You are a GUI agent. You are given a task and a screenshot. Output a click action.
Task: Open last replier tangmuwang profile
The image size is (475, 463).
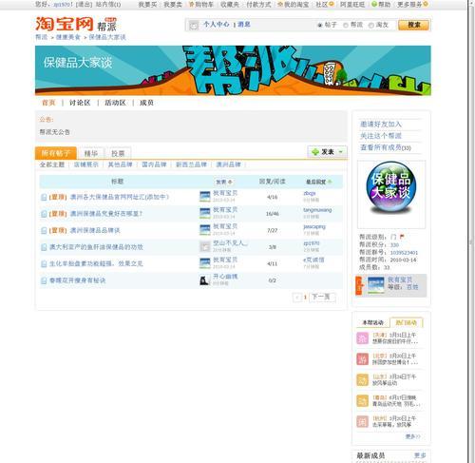coord(317,210)
